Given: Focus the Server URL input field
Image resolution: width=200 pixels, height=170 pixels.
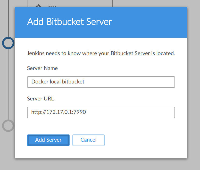Looking at the screenshot, I should 101,112.
